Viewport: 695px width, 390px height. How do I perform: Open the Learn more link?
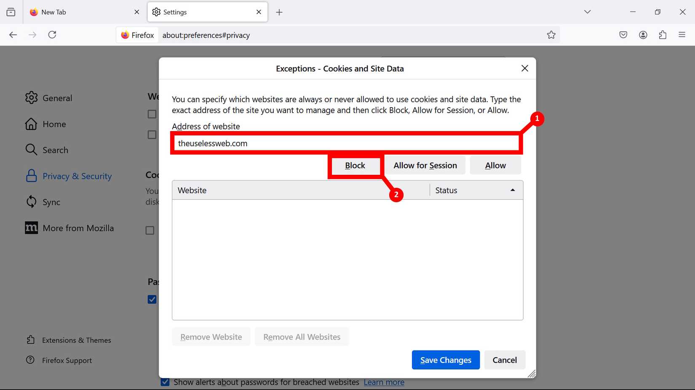[383, 382]
